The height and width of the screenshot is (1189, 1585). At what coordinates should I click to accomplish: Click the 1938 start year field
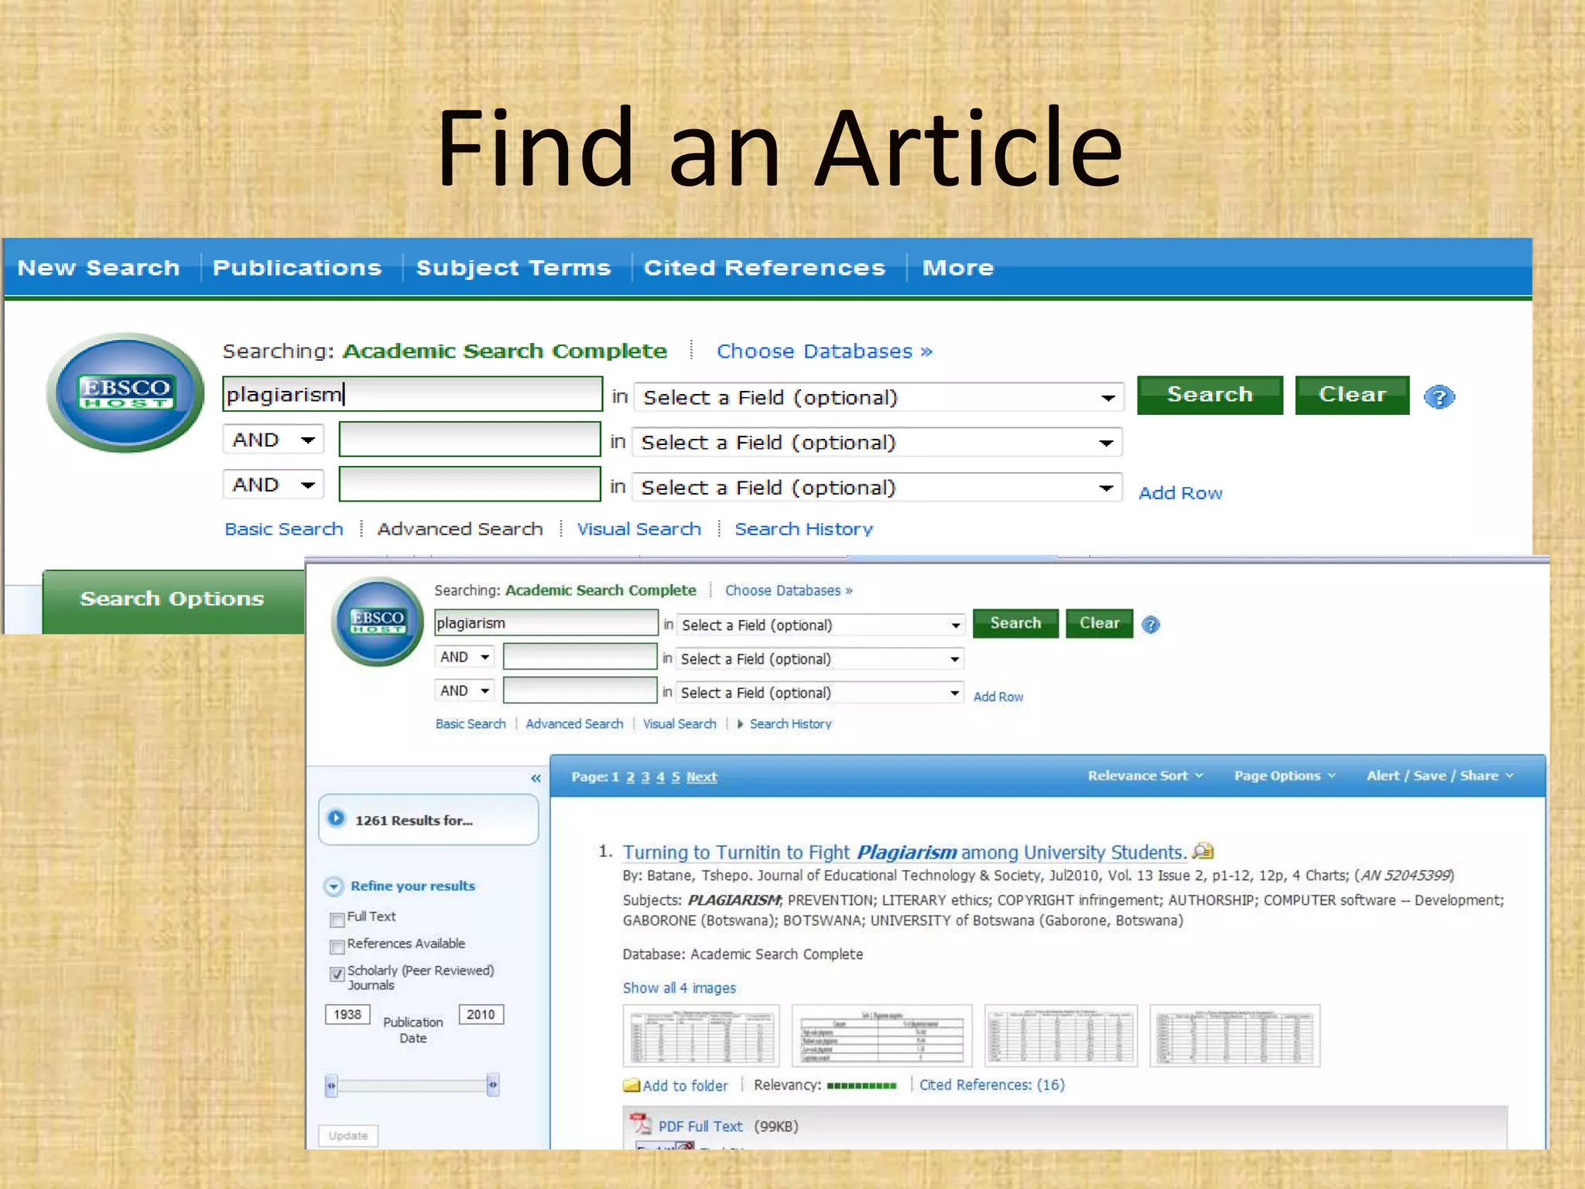click(x=347, y=1014)
